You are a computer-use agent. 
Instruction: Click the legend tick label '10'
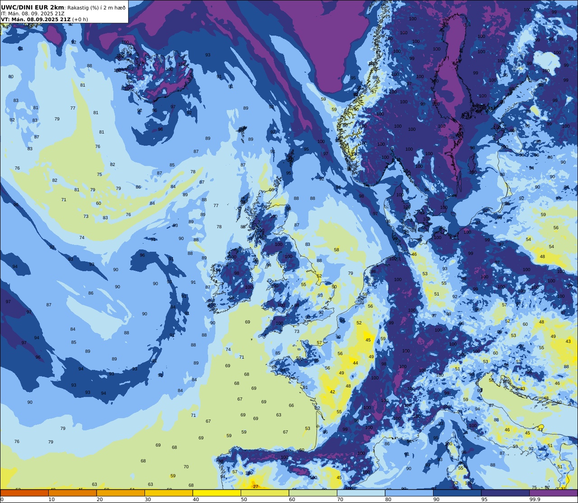51,499
